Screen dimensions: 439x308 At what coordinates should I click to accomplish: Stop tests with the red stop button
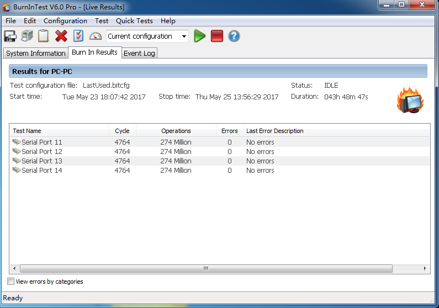pos(216,36)
